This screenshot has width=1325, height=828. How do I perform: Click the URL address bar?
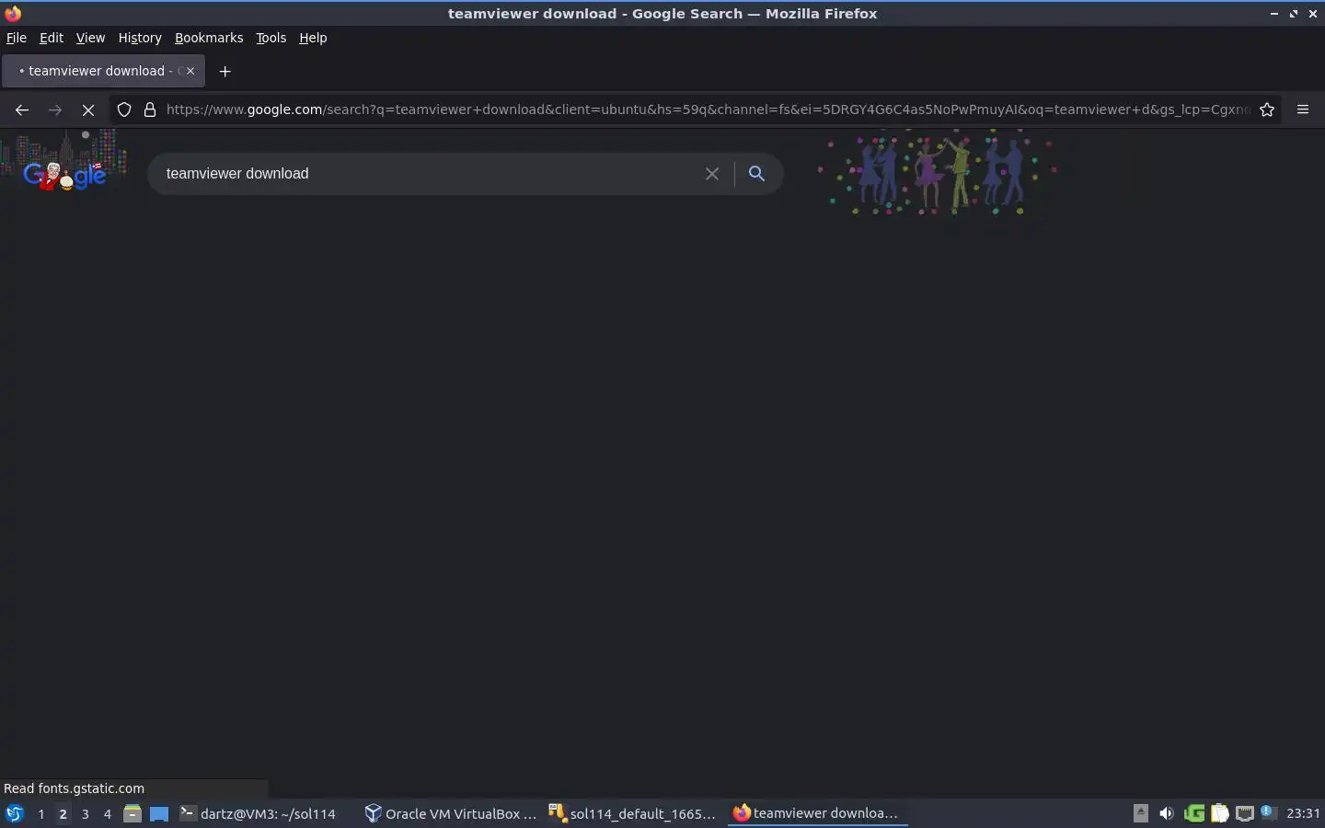707,109
